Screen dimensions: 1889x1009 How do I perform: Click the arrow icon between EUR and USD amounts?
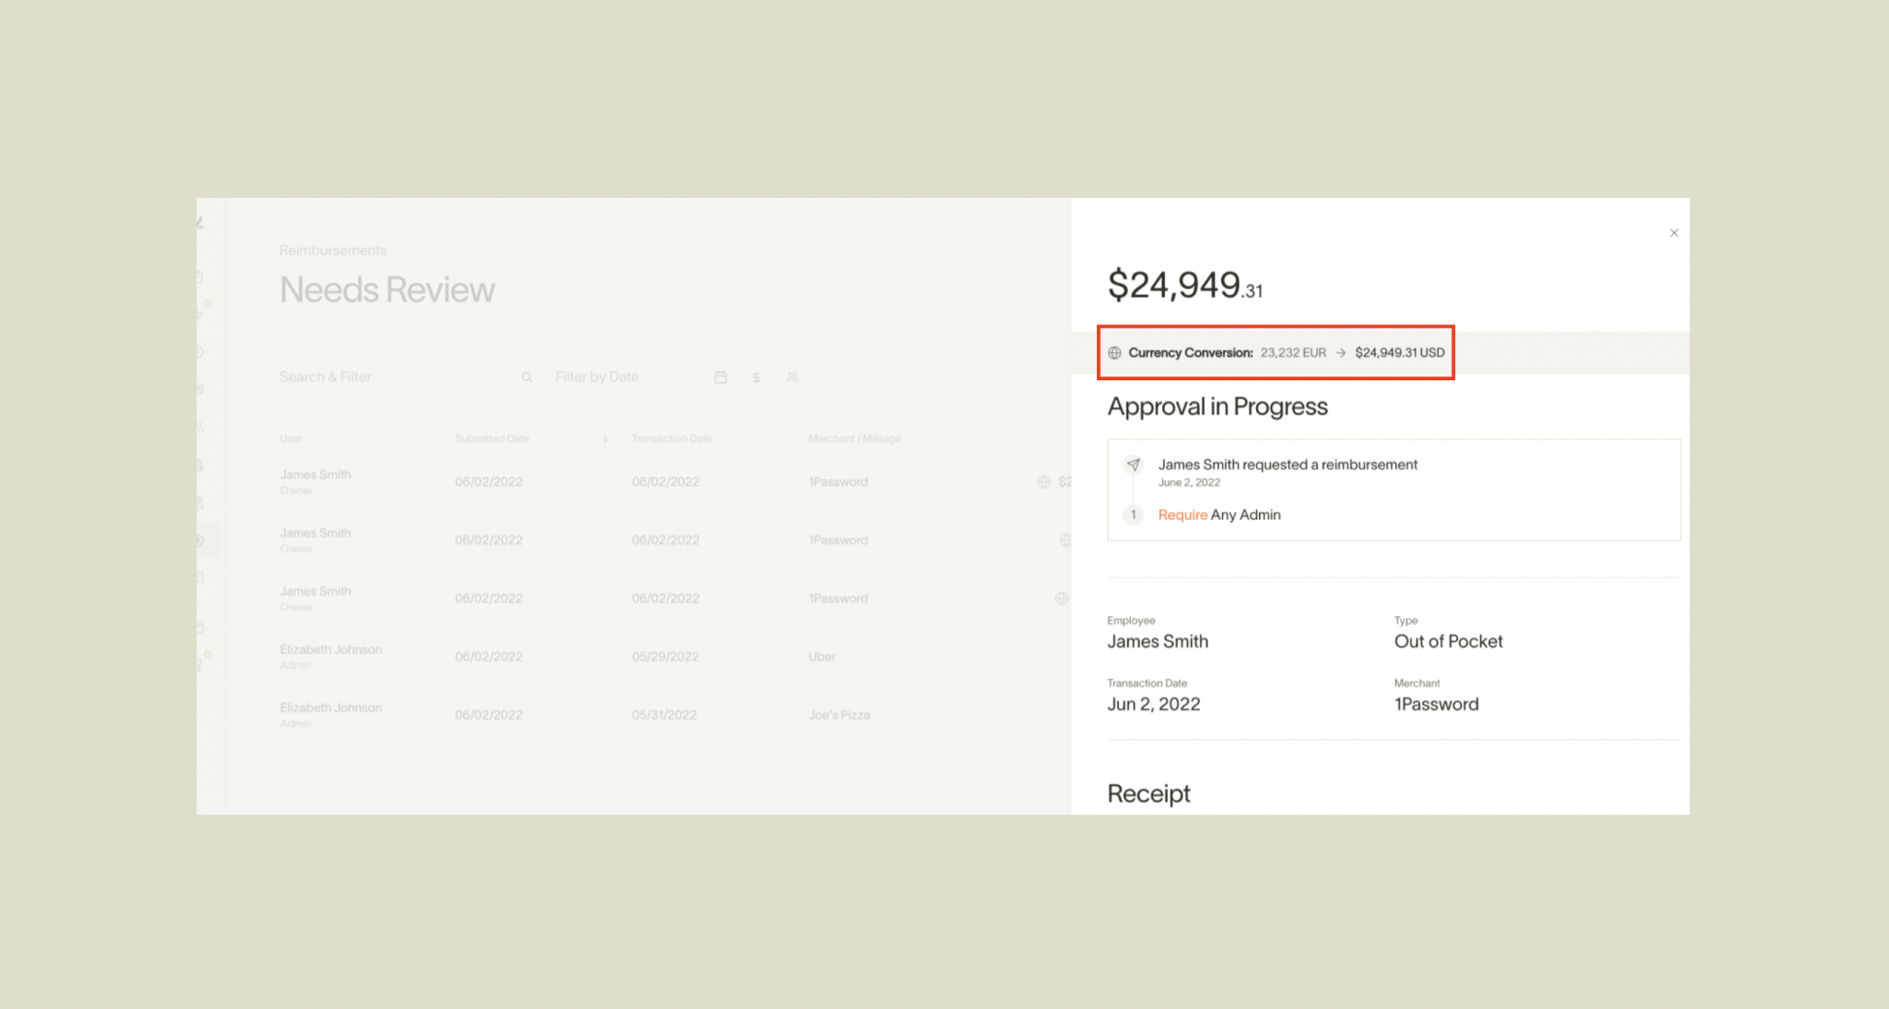click(1341, 353)
